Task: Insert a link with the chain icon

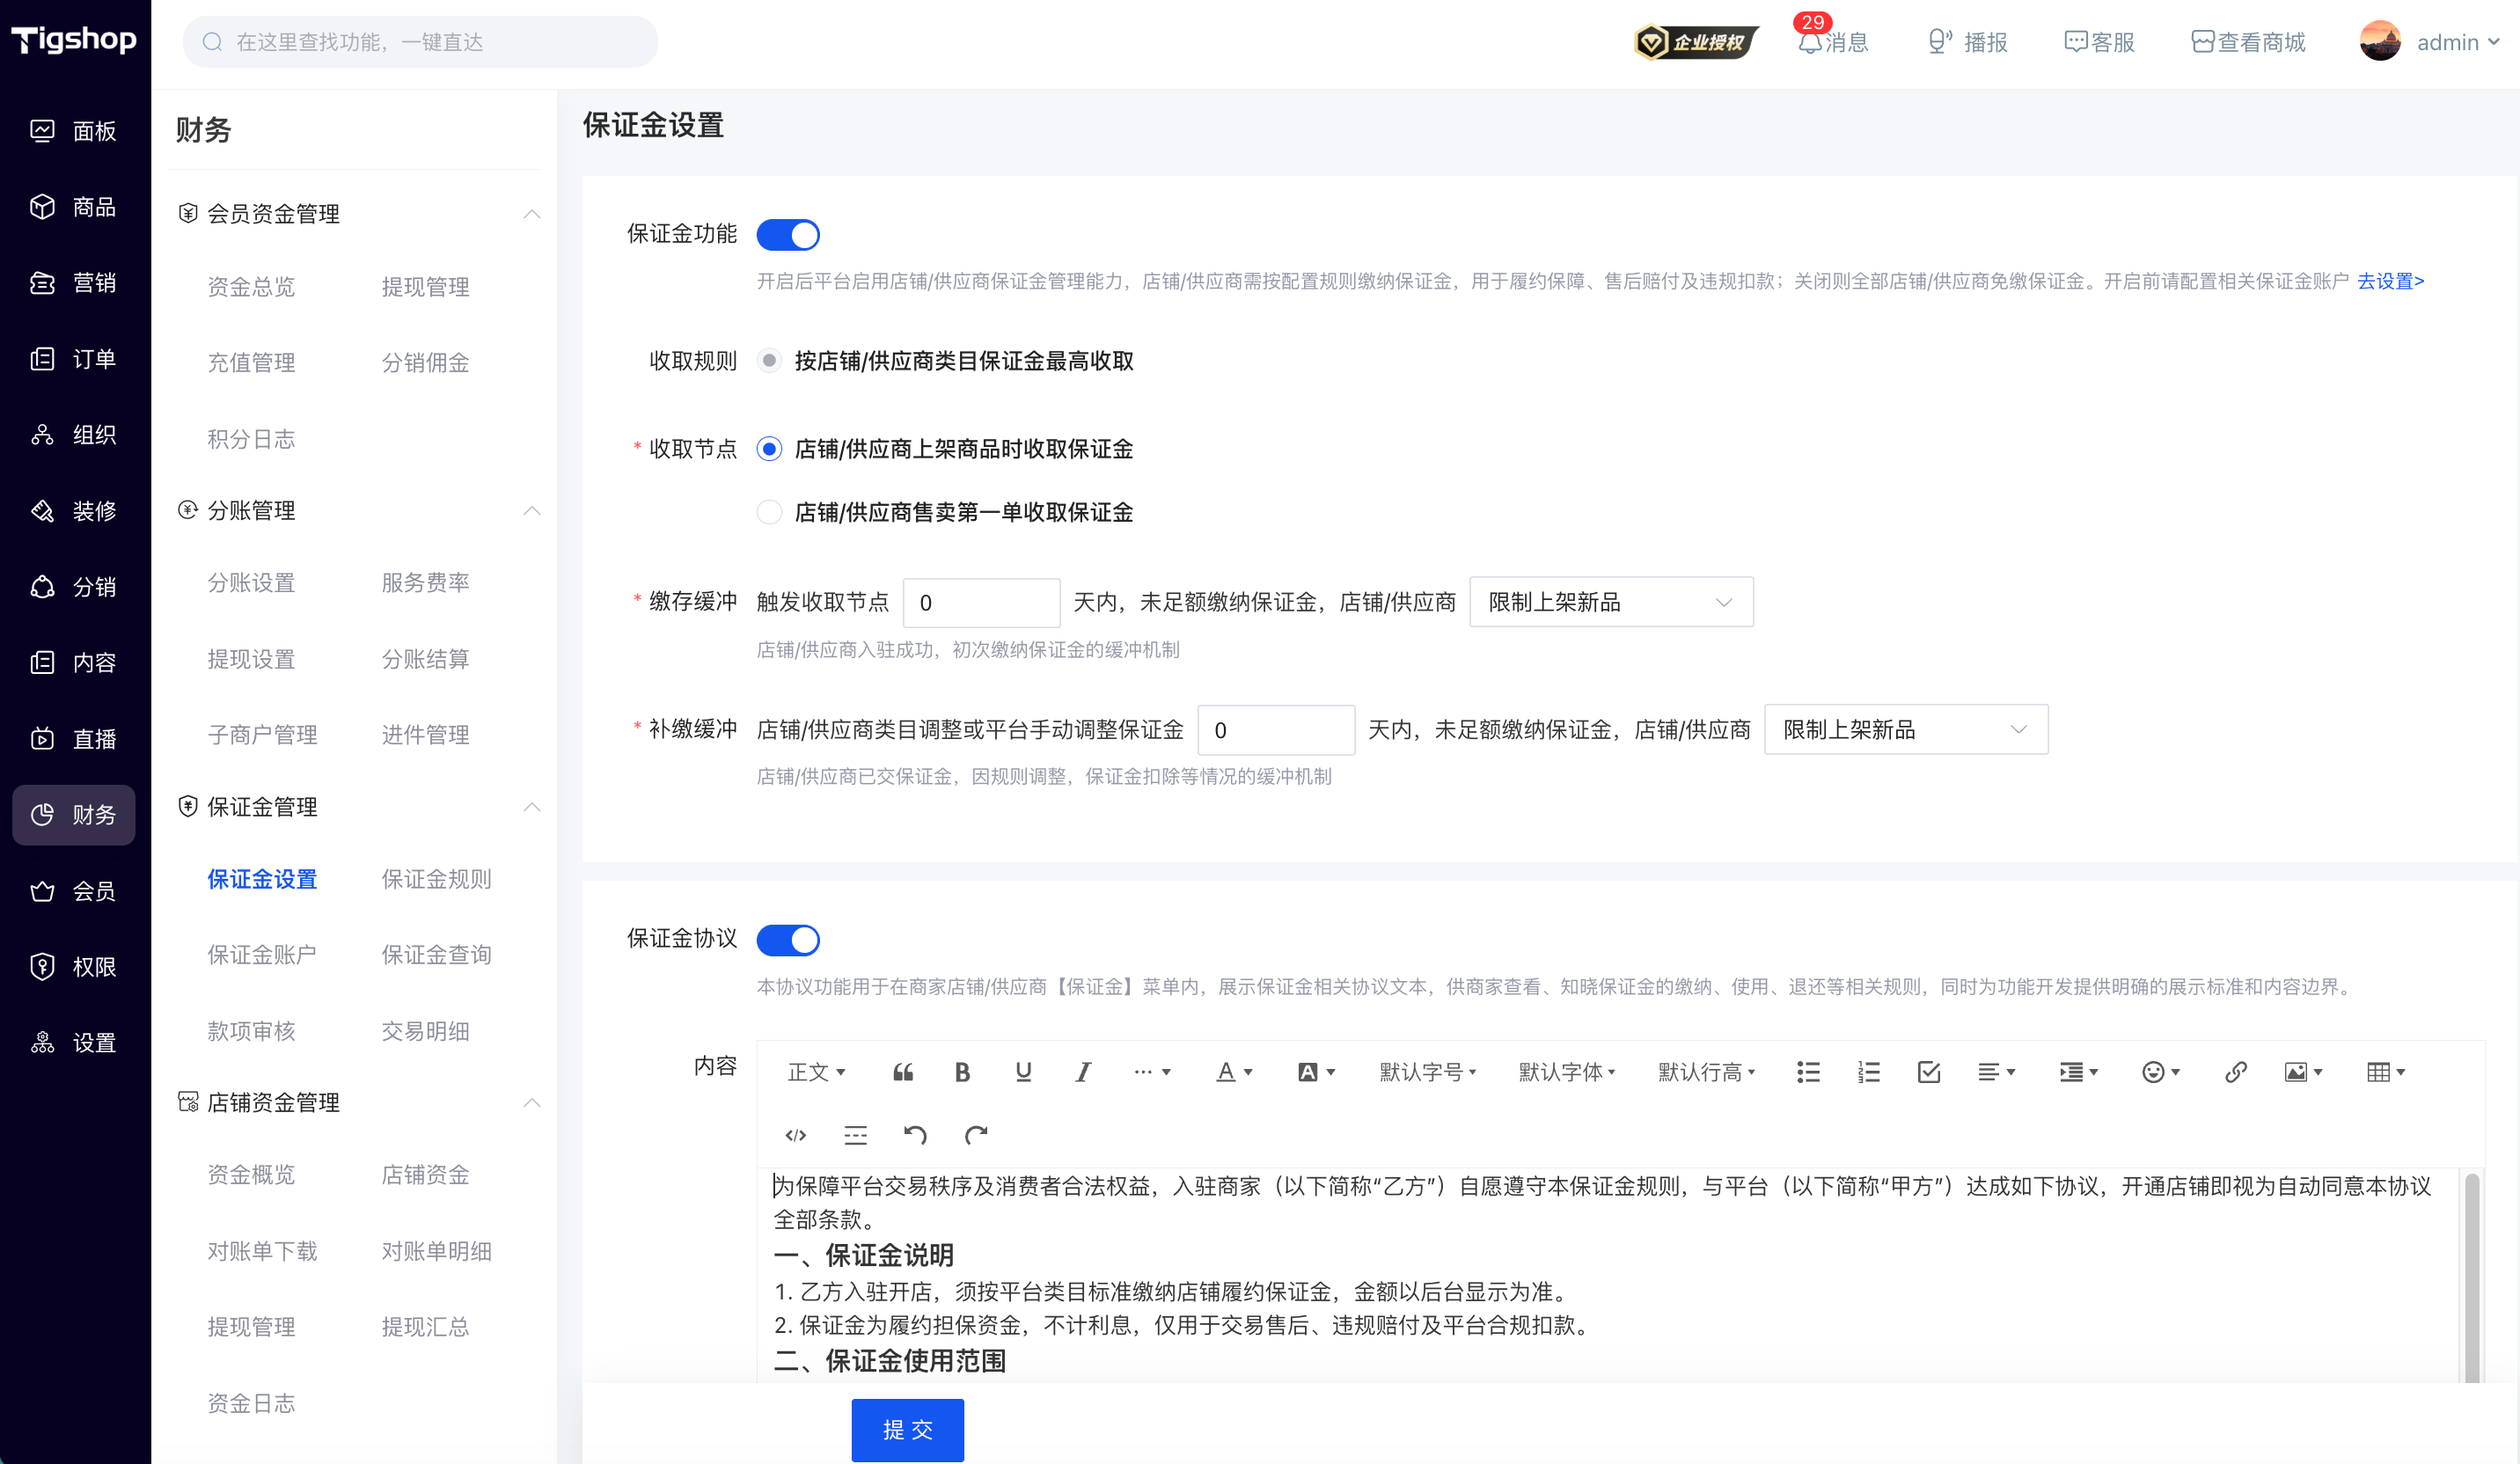Action: [2235, 1072]
